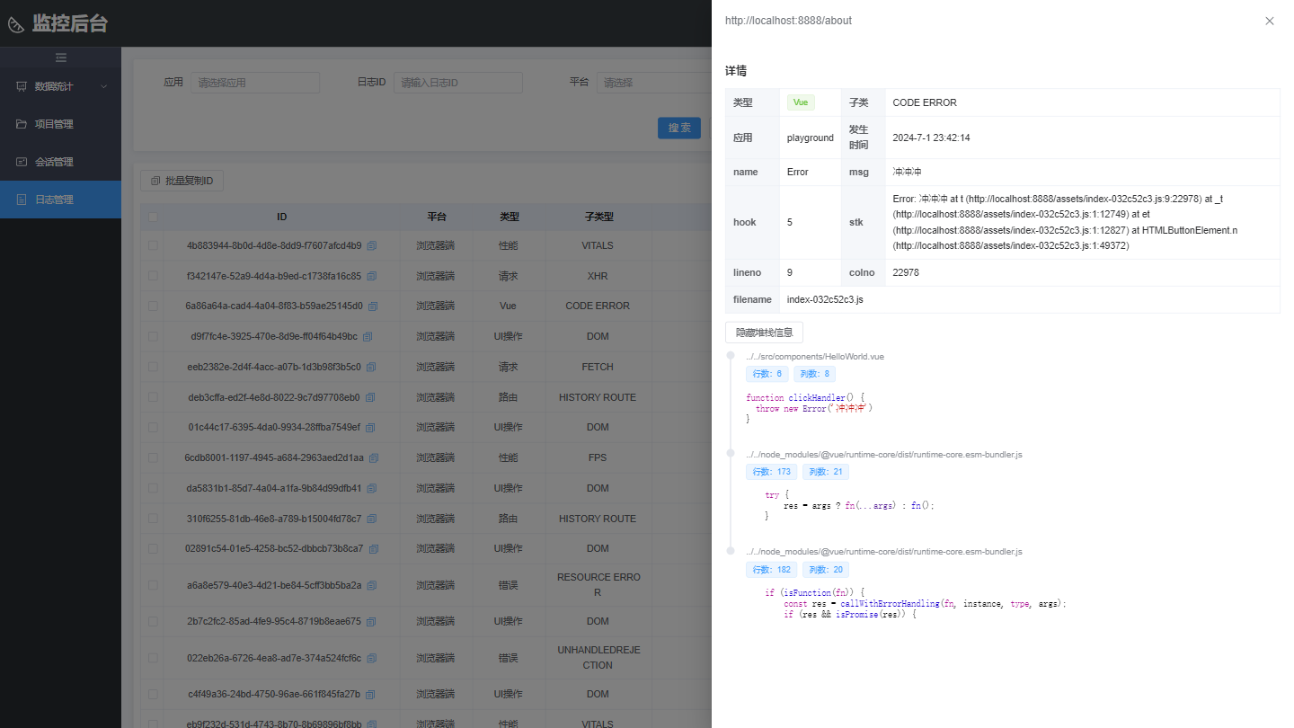Viewport: 1294px width, 728px height.
Task: Click the sidebar collapse hamburger icon
Action: (x=60, y=58)
